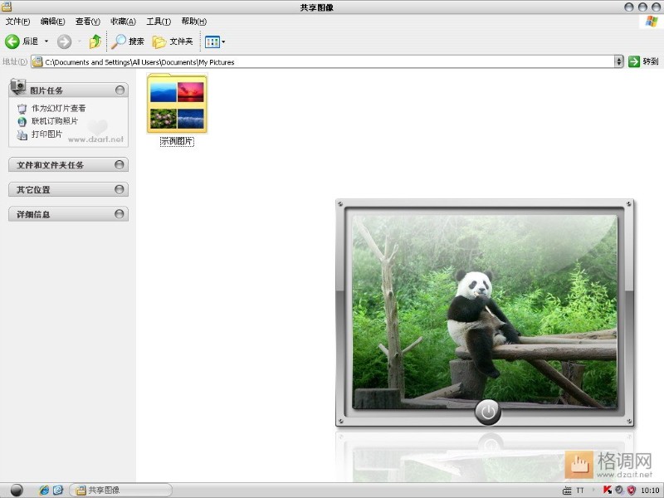This screenshot has height=498, width=664.
Task: Open the Back button history dropdown arrow
Action: (46, 41)
